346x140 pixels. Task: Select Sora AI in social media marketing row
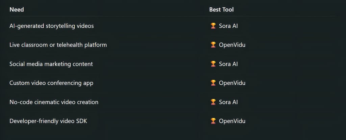pyautogui.click(x=228, y=64)
